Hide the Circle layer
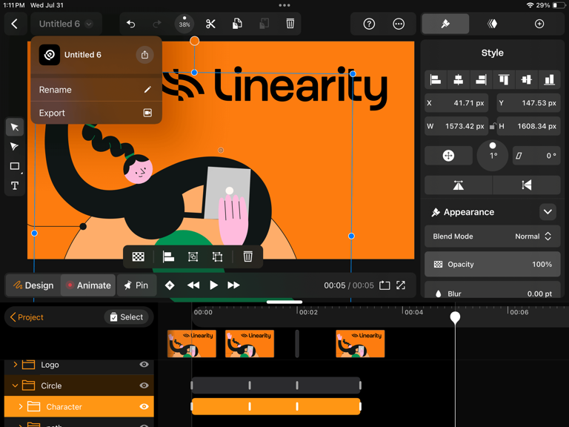The image size is (569, 427). point(144,385)
